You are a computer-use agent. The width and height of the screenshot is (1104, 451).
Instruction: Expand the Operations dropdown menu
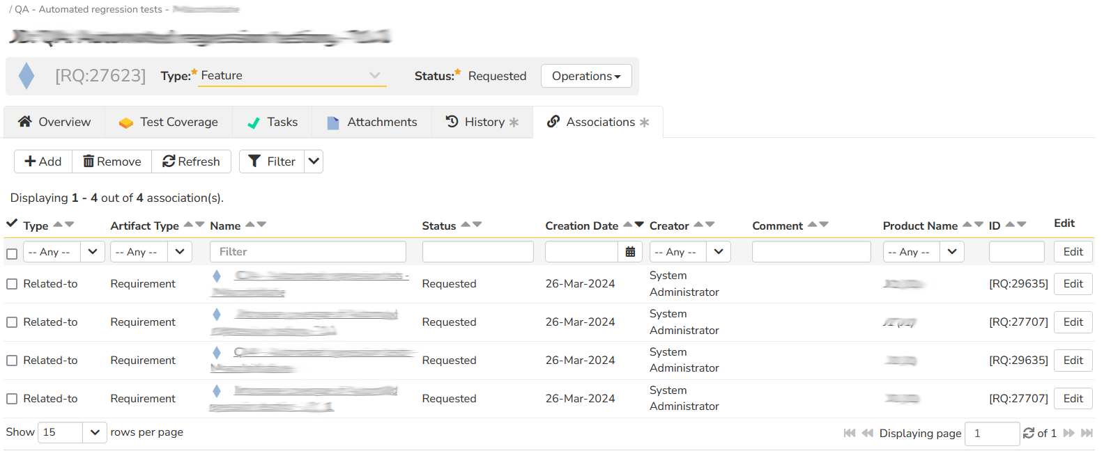click(x=585, y=76)
